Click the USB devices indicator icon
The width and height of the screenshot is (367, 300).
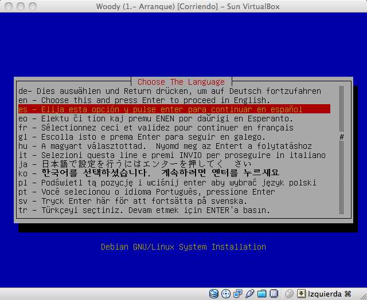click(x=250, y=294)
